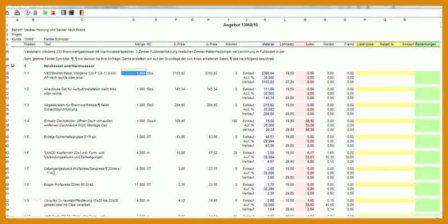
Task: Click the Menge header label
Action: 140,44
